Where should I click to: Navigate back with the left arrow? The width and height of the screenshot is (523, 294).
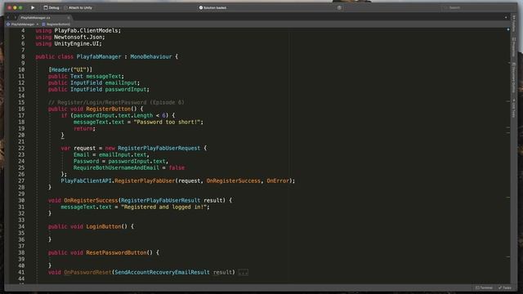click(8, 17)
